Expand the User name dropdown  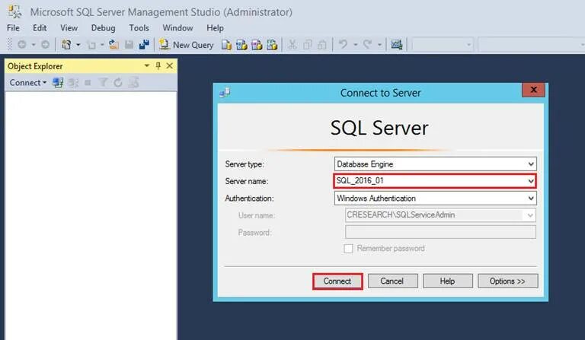pos(530,215)
